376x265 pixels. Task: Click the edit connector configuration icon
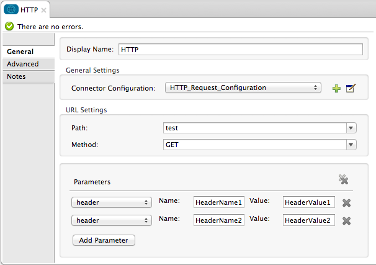351,88
